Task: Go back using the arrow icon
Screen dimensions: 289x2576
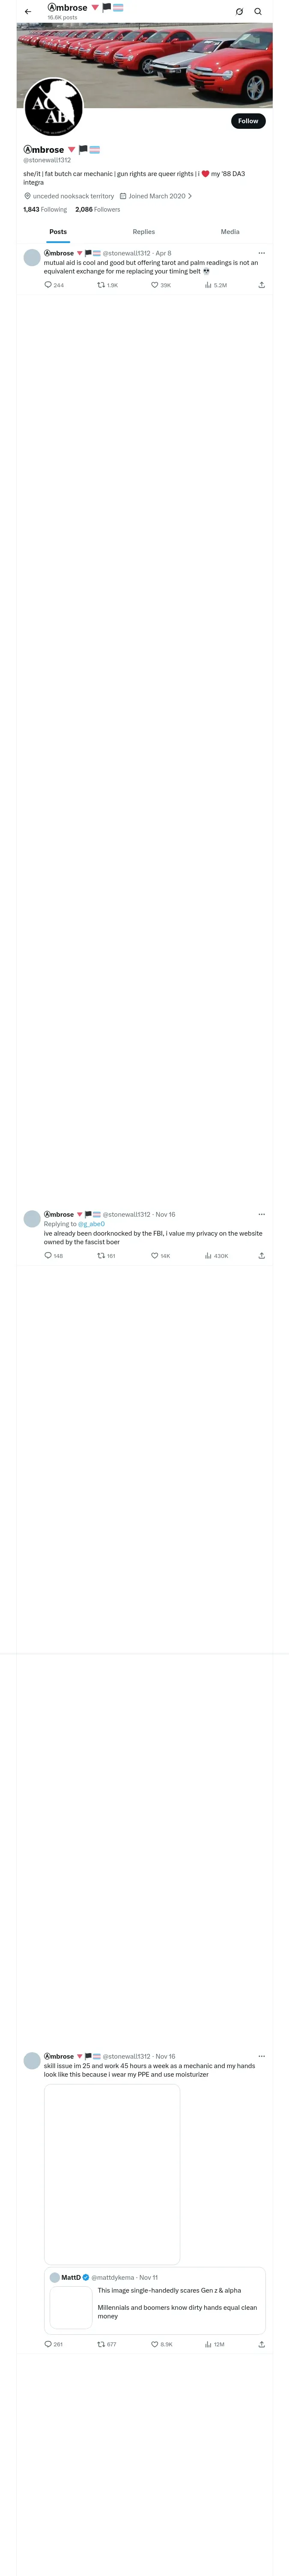Action: [x=28, y=12]
